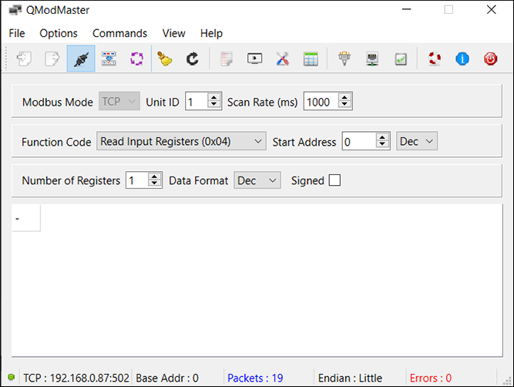Click the QModMaster title bar icon
This screenshot has width=514, height=387.
pyautogui.click(x=15, y=10)
